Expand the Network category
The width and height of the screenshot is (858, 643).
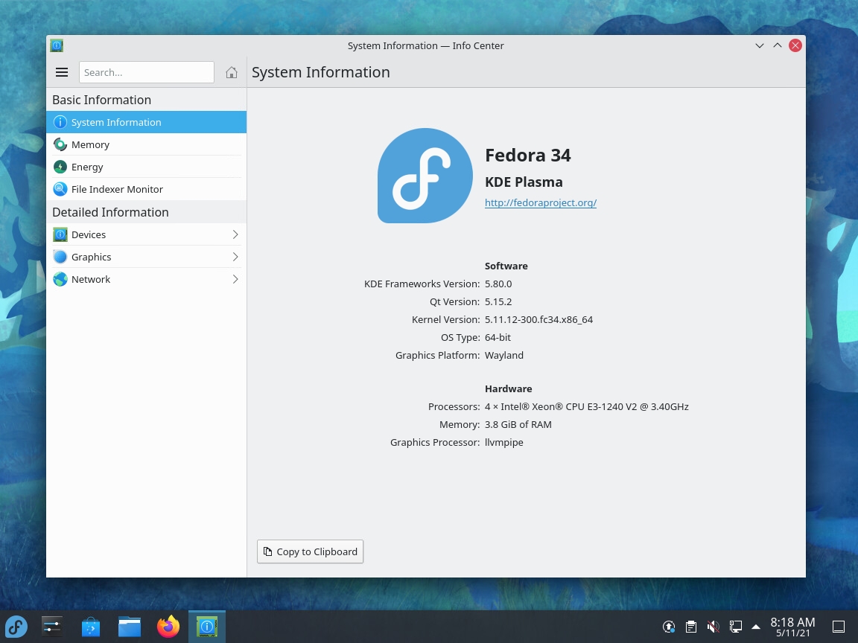click(x=235, y=279)
